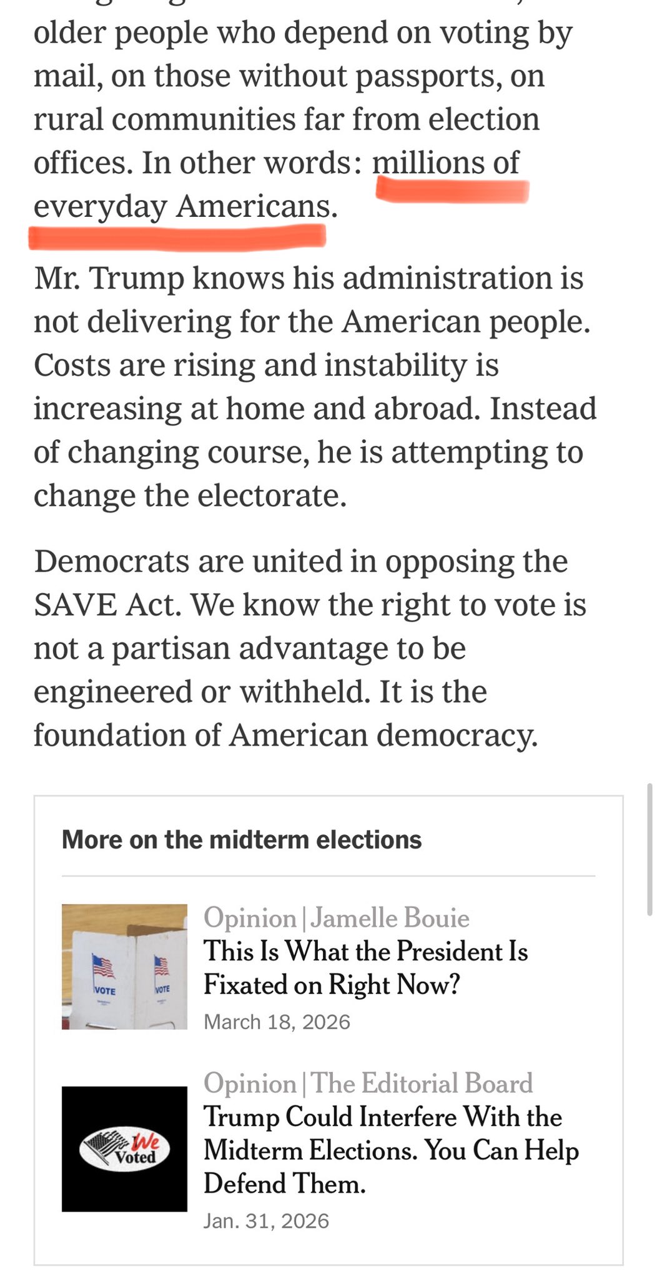Click the red underline beneath "everyday Americans"
657x1280 pixels.
pos(177,237)
